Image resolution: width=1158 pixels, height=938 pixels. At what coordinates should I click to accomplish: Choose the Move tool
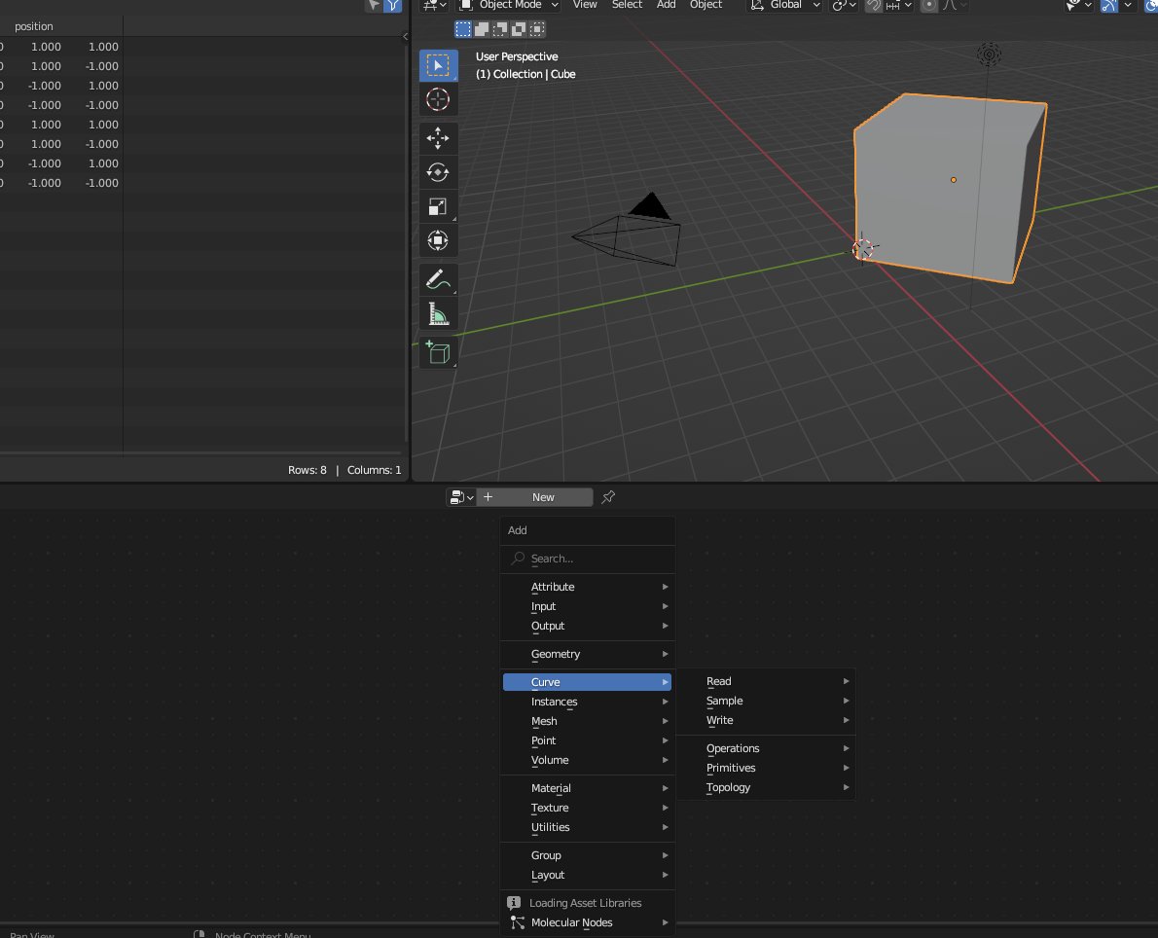(438, 138)
